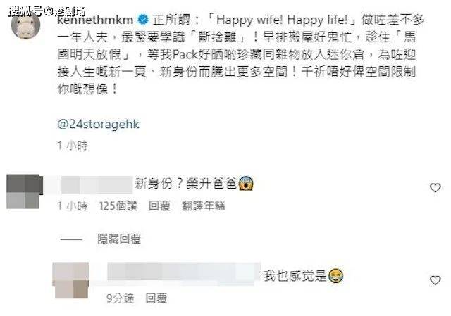This screenshot has height=316, width=451.
Task: Click the blue verified badge beside kennethmkm
Action: coord(143,20)
